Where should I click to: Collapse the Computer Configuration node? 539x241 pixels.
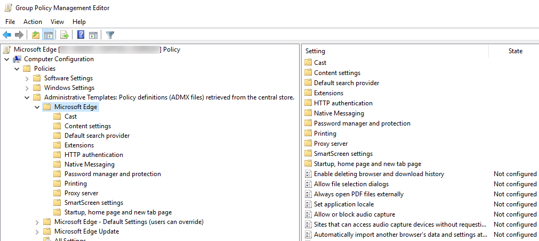[6, 59]
